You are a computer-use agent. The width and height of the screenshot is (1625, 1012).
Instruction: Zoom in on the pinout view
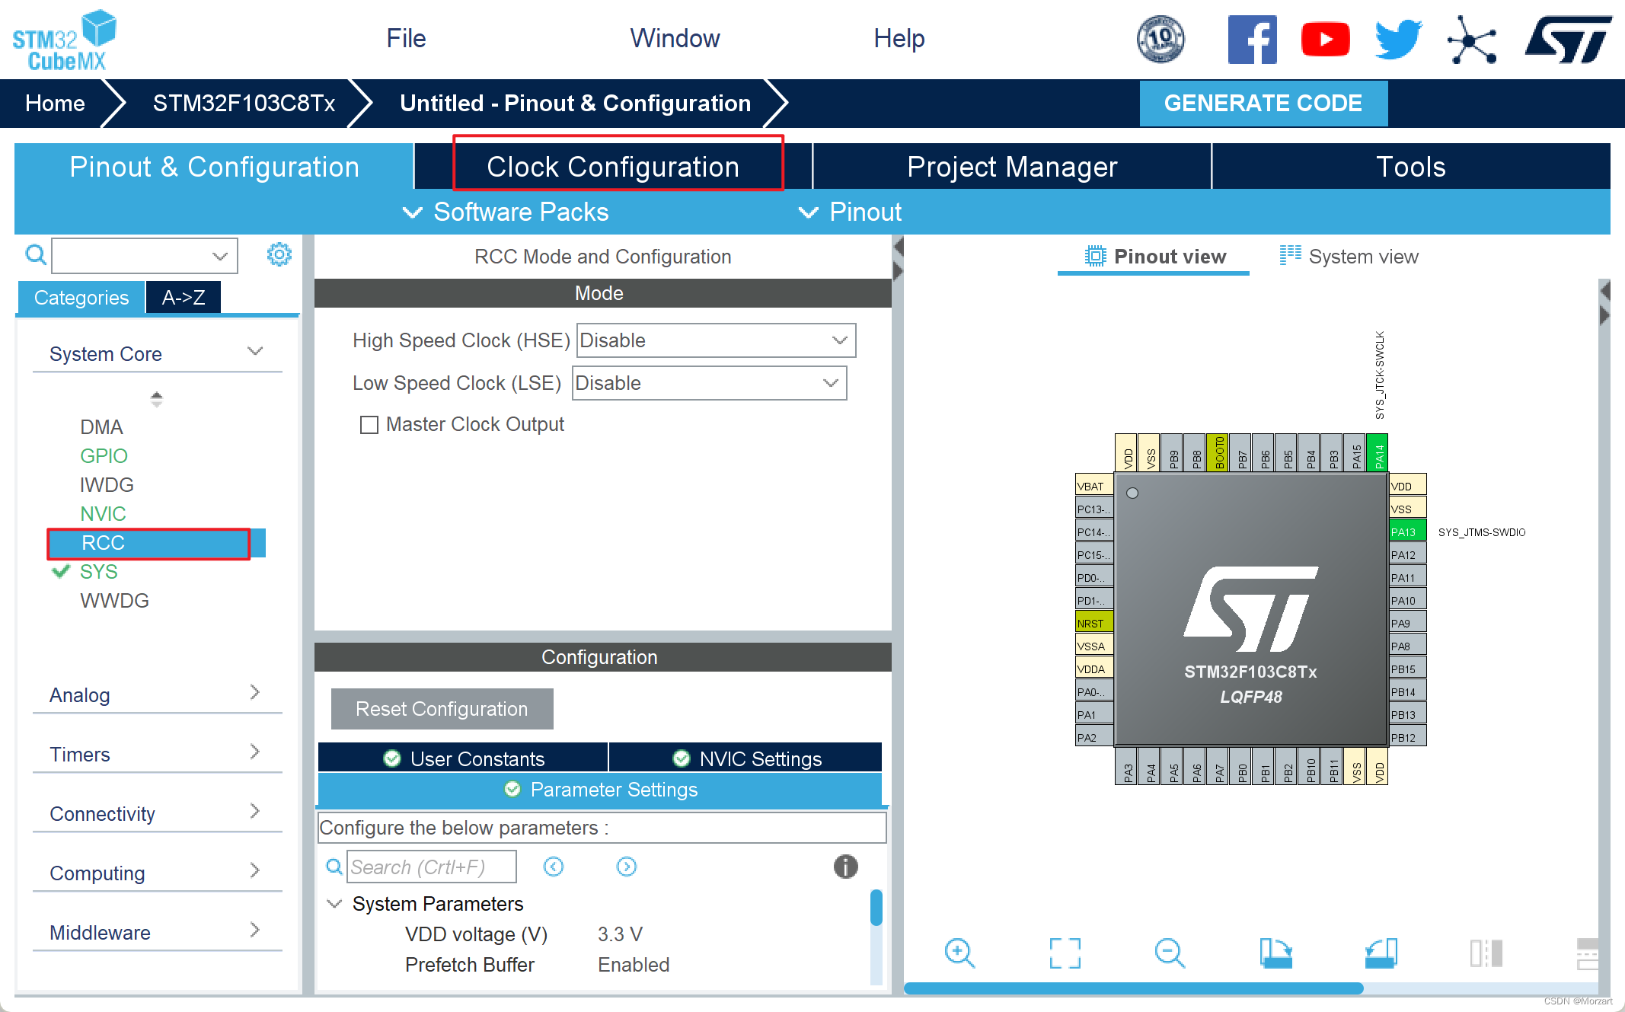(959, 953)
